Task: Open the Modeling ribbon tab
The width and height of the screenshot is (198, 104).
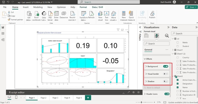Action: [38, 7]
